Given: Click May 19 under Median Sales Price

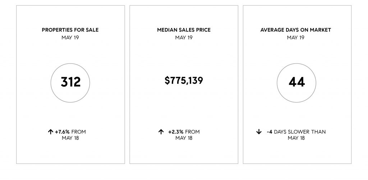Looking at the screenshot, I should click(184, 38).
